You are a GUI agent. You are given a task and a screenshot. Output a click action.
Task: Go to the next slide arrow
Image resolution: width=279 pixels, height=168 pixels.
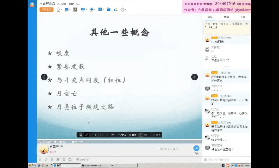(x=194, y=77)
